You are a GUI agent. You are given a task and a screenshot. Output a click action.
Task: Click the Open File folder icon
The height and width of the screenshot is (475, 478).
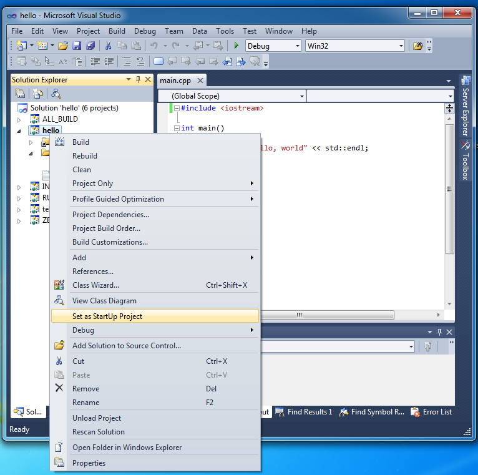pos(62,46)
